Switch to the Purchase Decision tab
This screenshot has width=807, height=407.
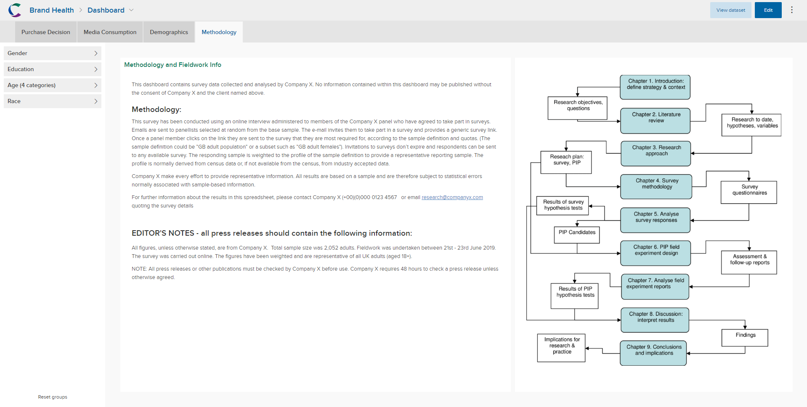46,32
